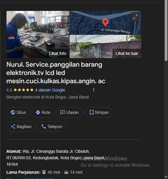Click the vertical scrollbar thumb
The height and width of the screenshot is (179, 168).
(166, 31)
